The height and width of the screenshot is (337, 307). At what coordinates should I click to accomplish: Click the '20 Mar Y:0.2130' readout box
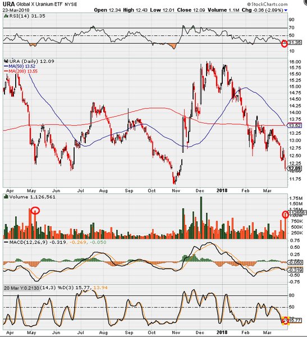click(22, 288)
